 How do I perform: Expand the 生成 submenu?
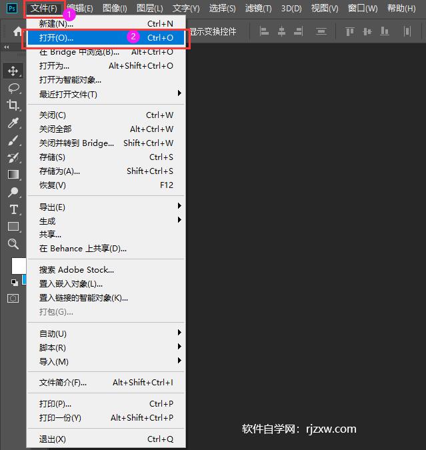point(106,221)
